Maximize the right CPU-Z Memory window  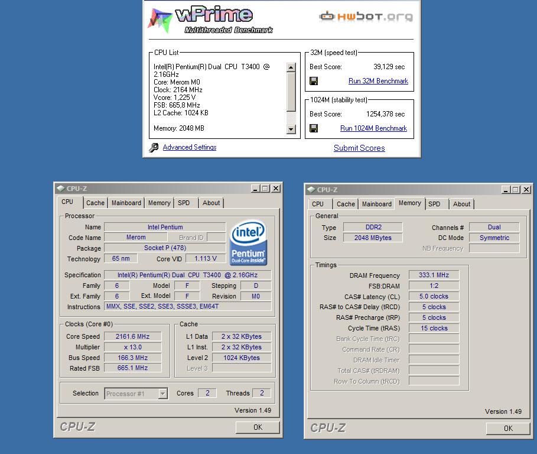tap(516, 190)
